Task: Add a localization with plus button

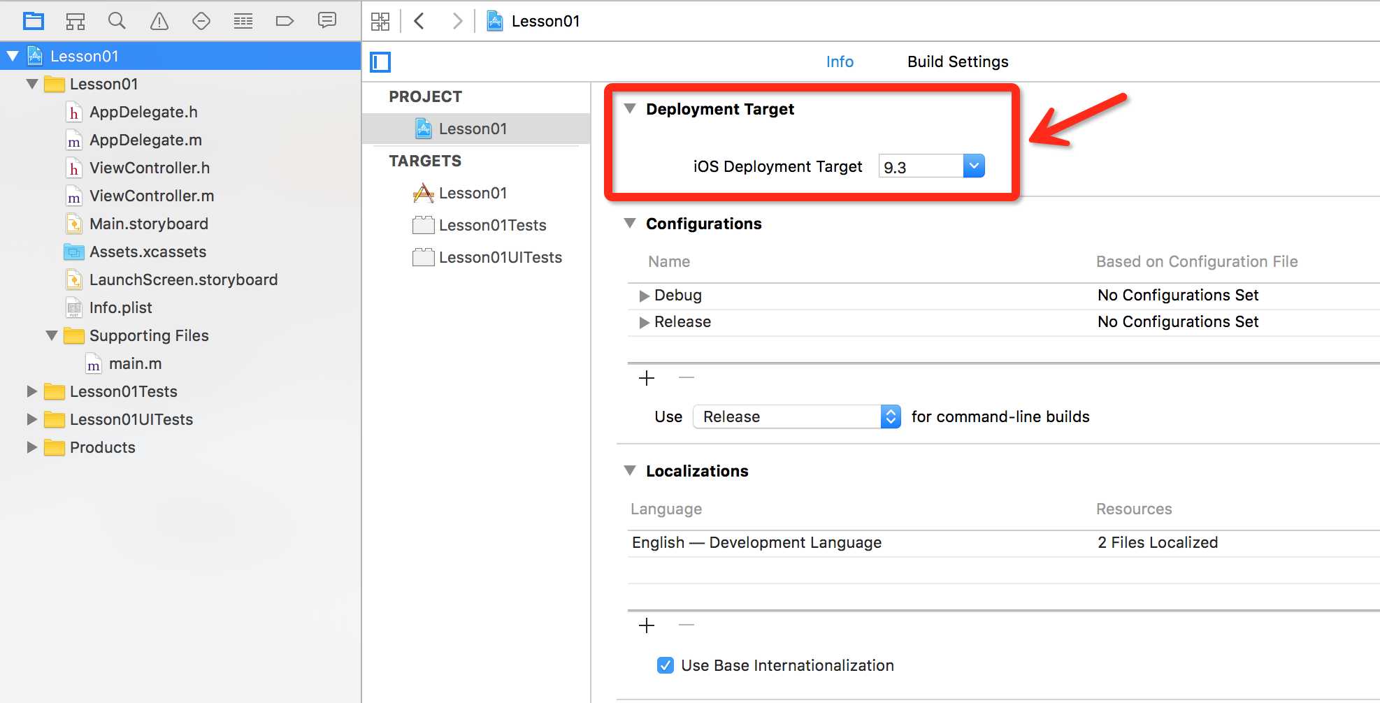Action: coord(647,625)
